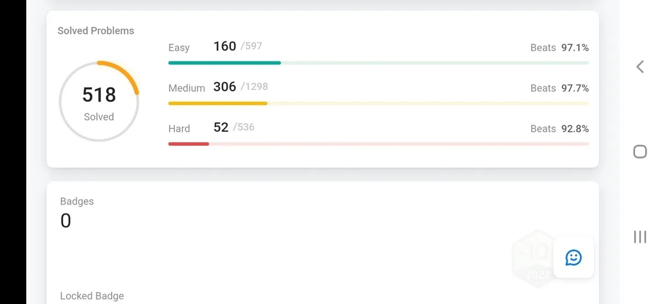
Task: Select the Medium difficulty label
Action: click(186, 88)
